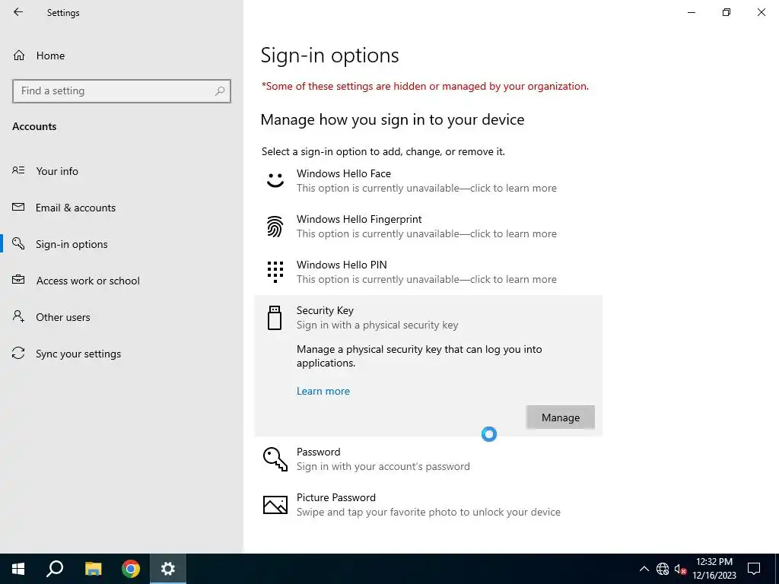Click the PIN keypad dots icon

275,272
